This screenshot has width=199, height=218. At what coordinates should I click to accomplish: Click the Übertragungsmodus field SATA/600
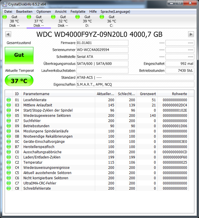102,64
